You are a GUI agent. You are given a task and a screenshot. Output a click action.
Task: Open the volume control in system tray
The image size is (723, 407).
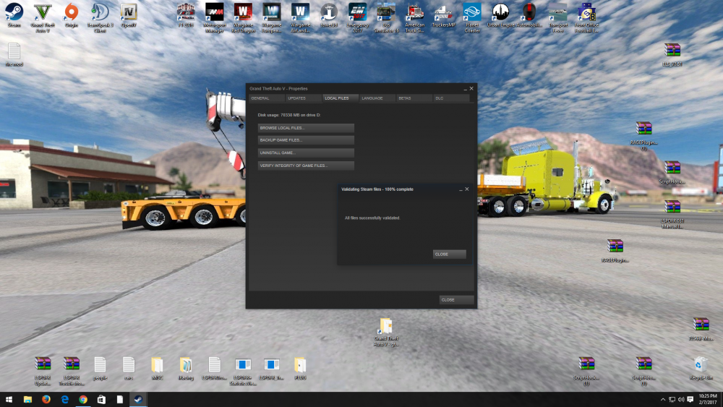(x=681, y=400)
